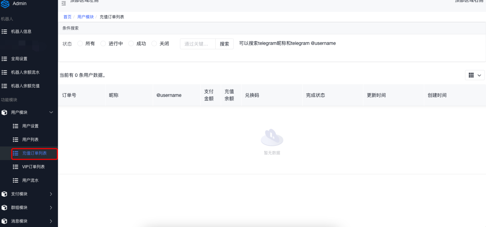This screenshot has width=486, height=227.
Task: Open the column grid settings dropdown
Action: point(475,75)
